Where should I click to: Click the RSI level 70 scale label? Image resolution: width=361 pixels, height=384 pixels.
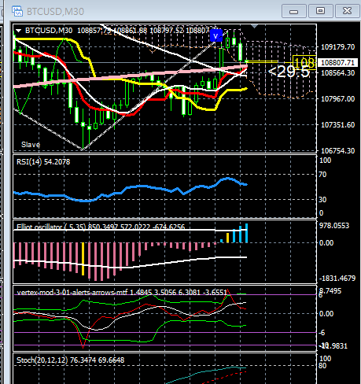coord(322,175)
